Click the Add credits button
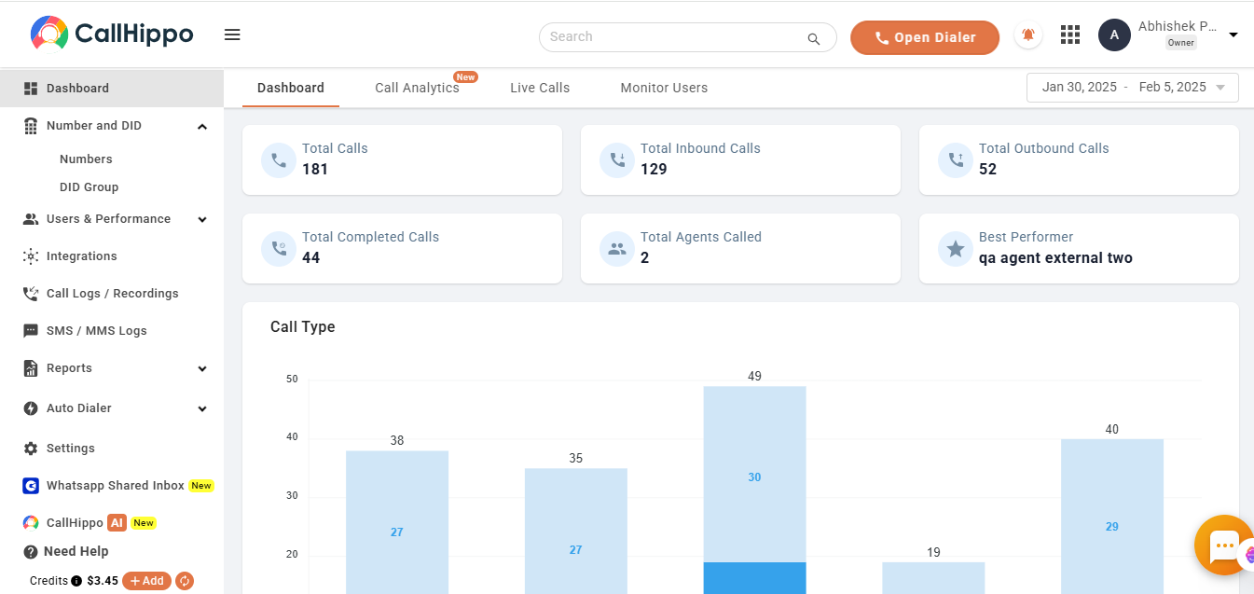 146,581
